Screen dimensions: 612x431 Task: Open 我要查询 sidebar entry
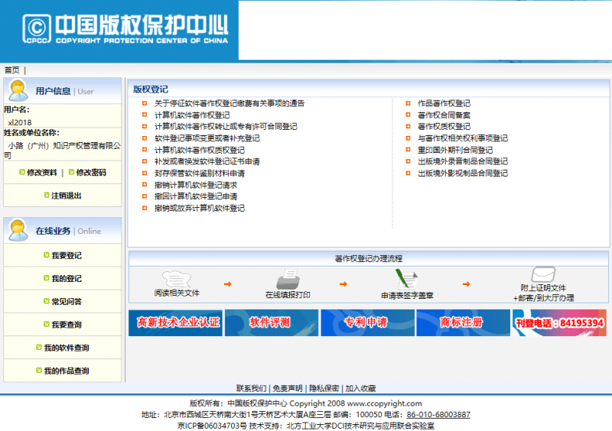tap(67, 325)
